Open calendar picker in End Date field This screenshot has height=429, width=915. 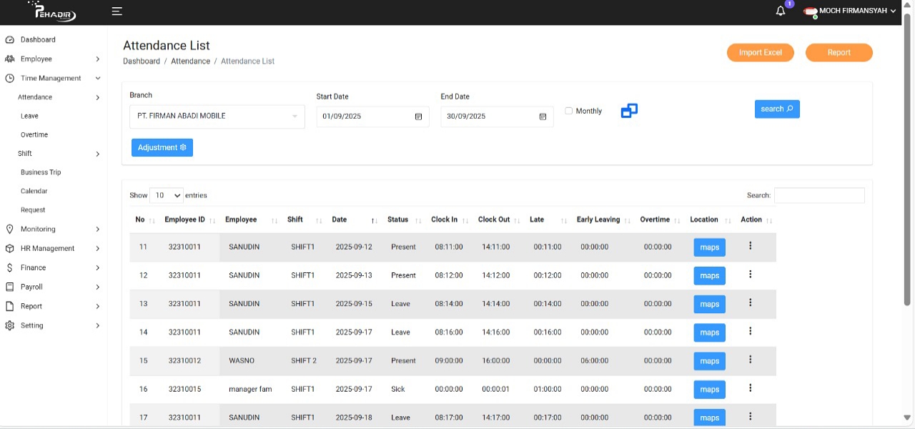543,117
